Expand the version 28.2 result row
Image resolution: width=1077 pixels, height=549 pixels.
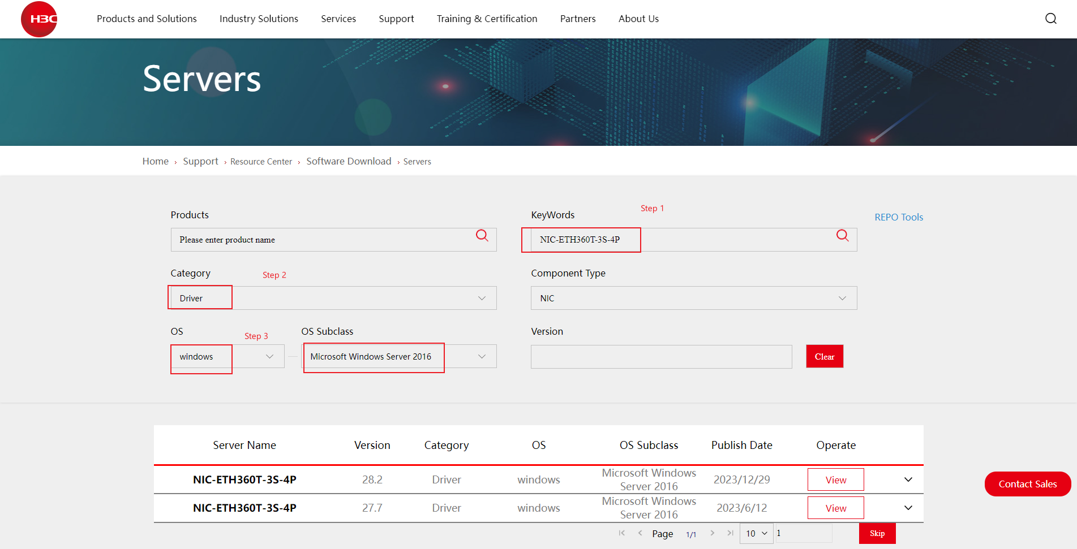908,479
